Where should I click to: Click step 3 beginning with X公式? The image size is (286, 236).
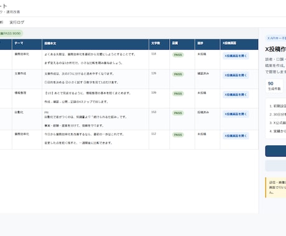click(x=278, y=123)
